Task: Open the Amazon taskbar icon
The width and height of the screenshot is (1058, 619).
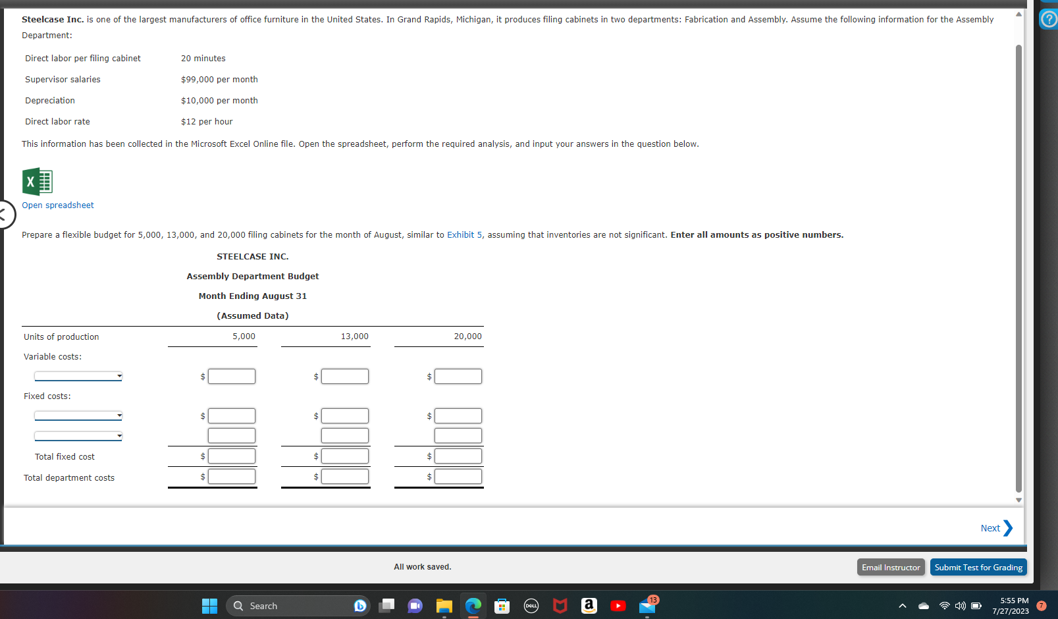Action: (x=589, y=605)
